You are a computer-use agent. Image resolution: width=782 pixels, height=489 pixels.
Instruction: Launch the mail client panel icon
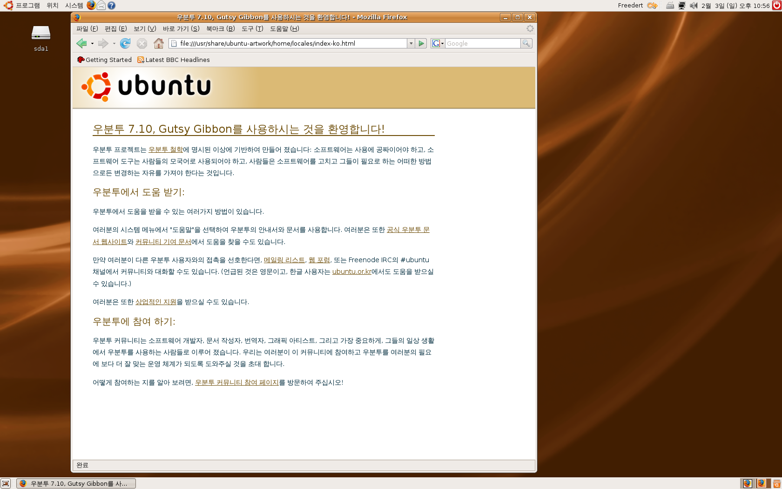point(101,6)
